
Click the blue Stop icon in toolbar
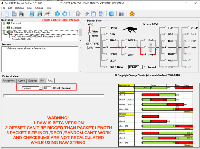(x=64, y=14)
